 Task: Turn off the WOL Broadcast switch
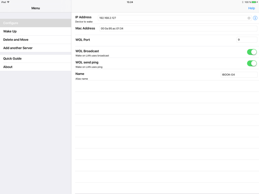coord(252,52)
